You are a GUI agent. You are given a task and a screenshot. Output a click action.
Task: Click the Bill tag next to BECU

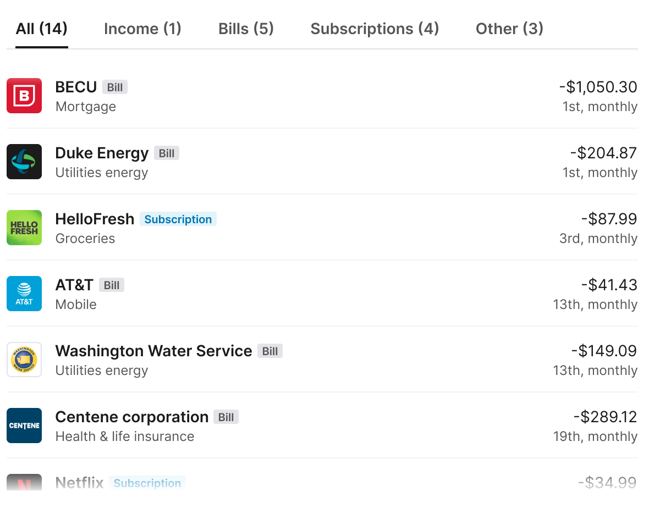[x=114, y=87]
